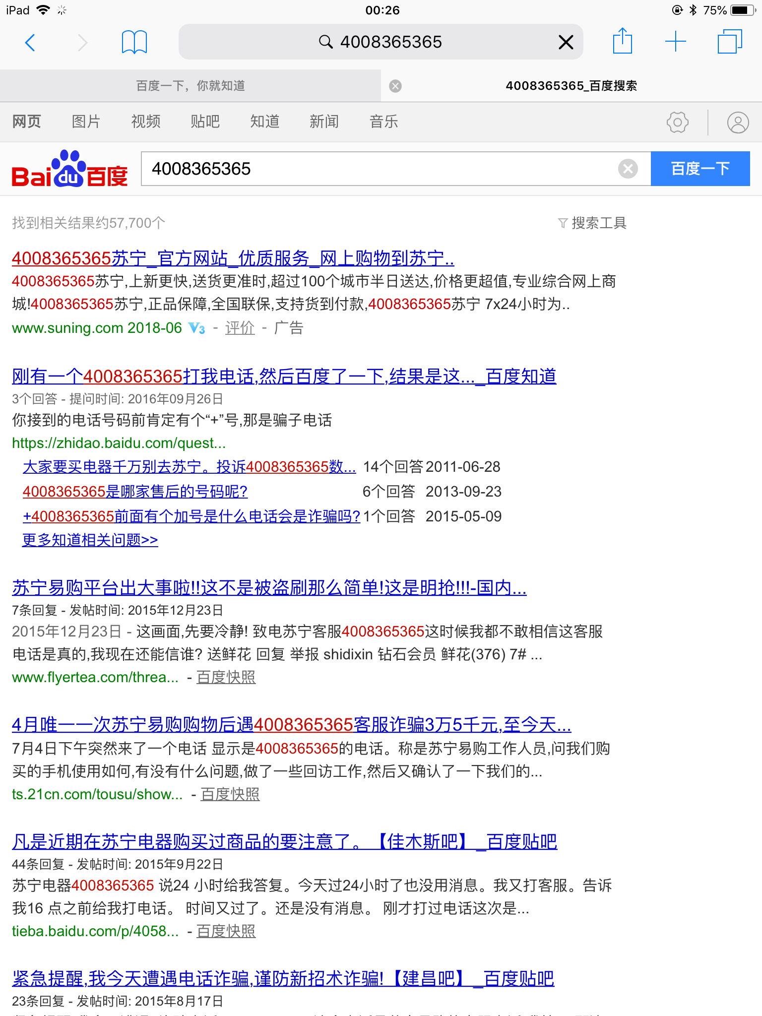Image resolution: width=762 pixels, height=1016 pixels.
Task: Open the www.suning.com URL link
Action: pyautogui.click(x=97, y=328)
